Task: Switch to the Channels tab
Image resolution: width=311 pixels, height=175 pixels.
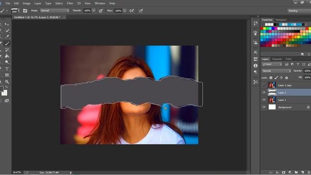Action: point(277,59)
